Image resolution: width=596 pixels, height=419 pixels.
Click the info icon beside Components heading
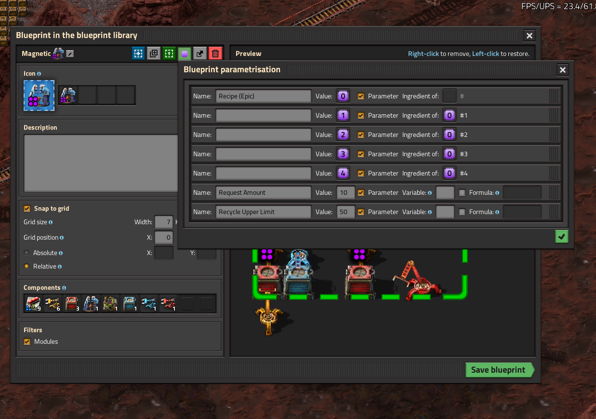[x=64, y=288]
